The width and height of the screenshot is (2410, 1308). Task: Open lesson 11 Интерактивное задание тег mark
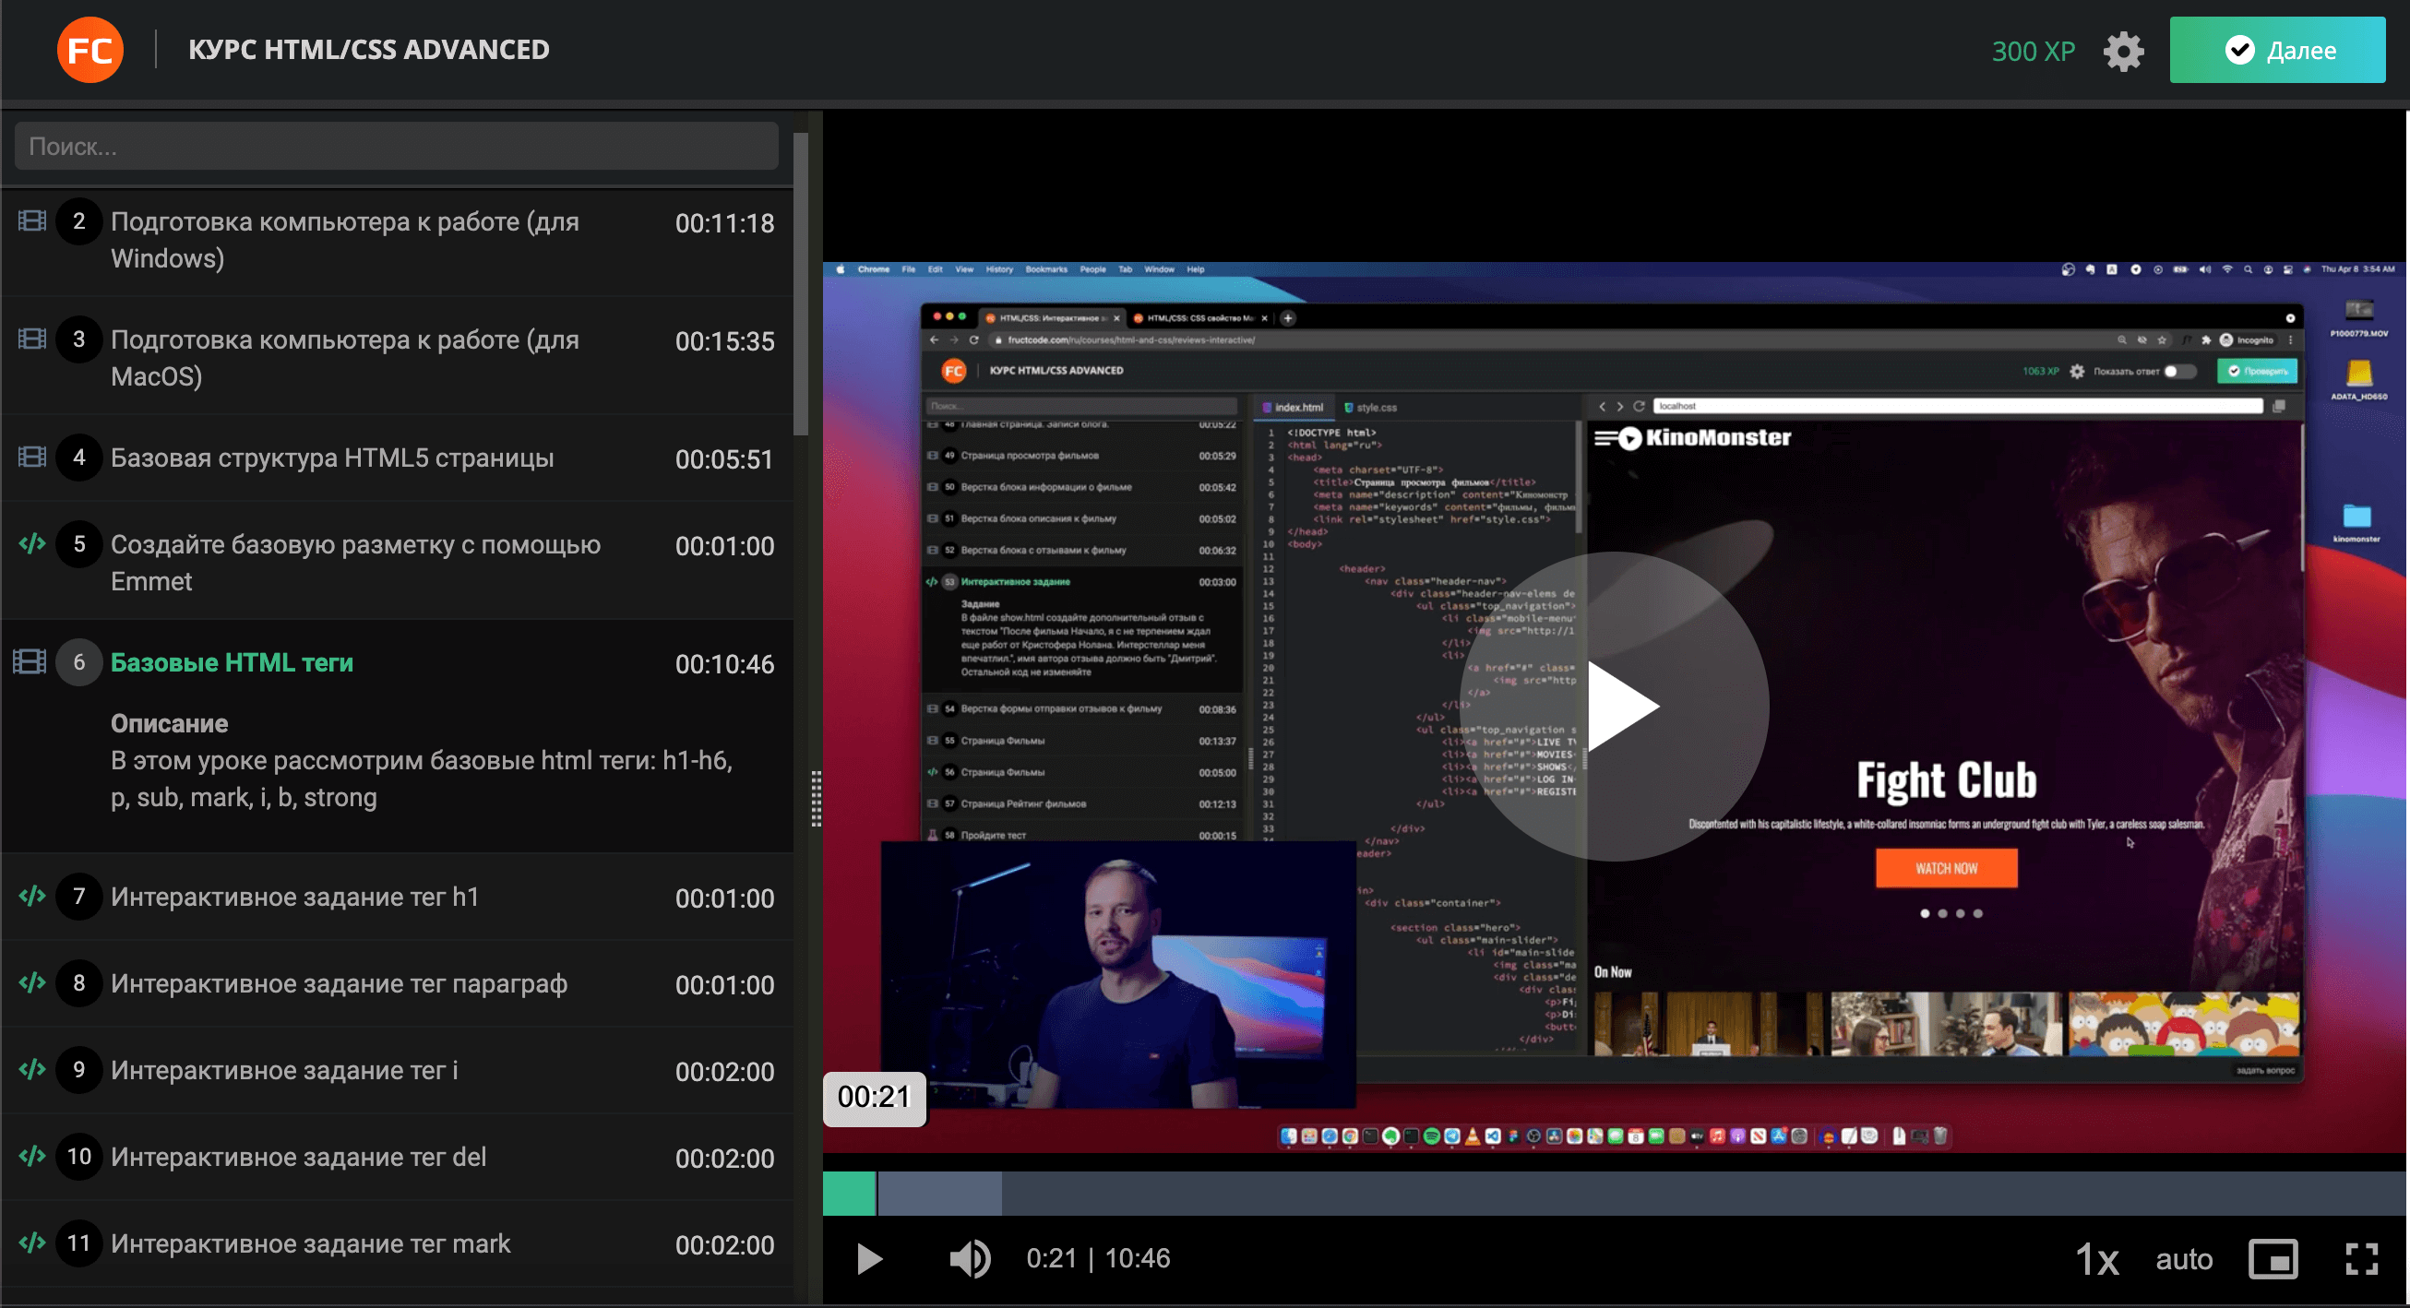click(x=397, y=1244)
